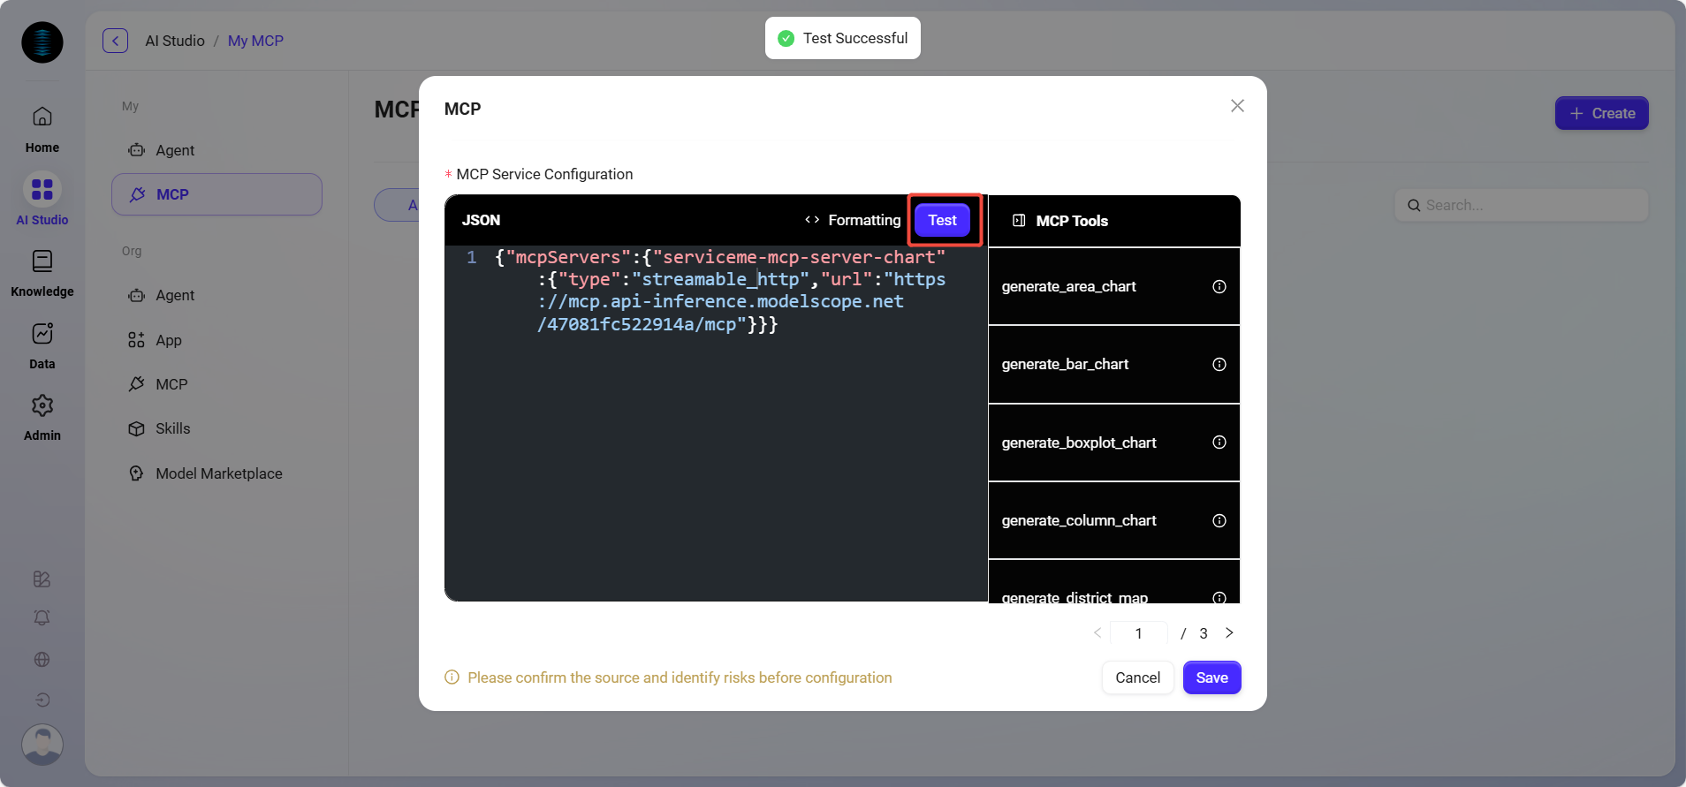
Task: Go to previous page of MCP tools
Action: 1097,633
